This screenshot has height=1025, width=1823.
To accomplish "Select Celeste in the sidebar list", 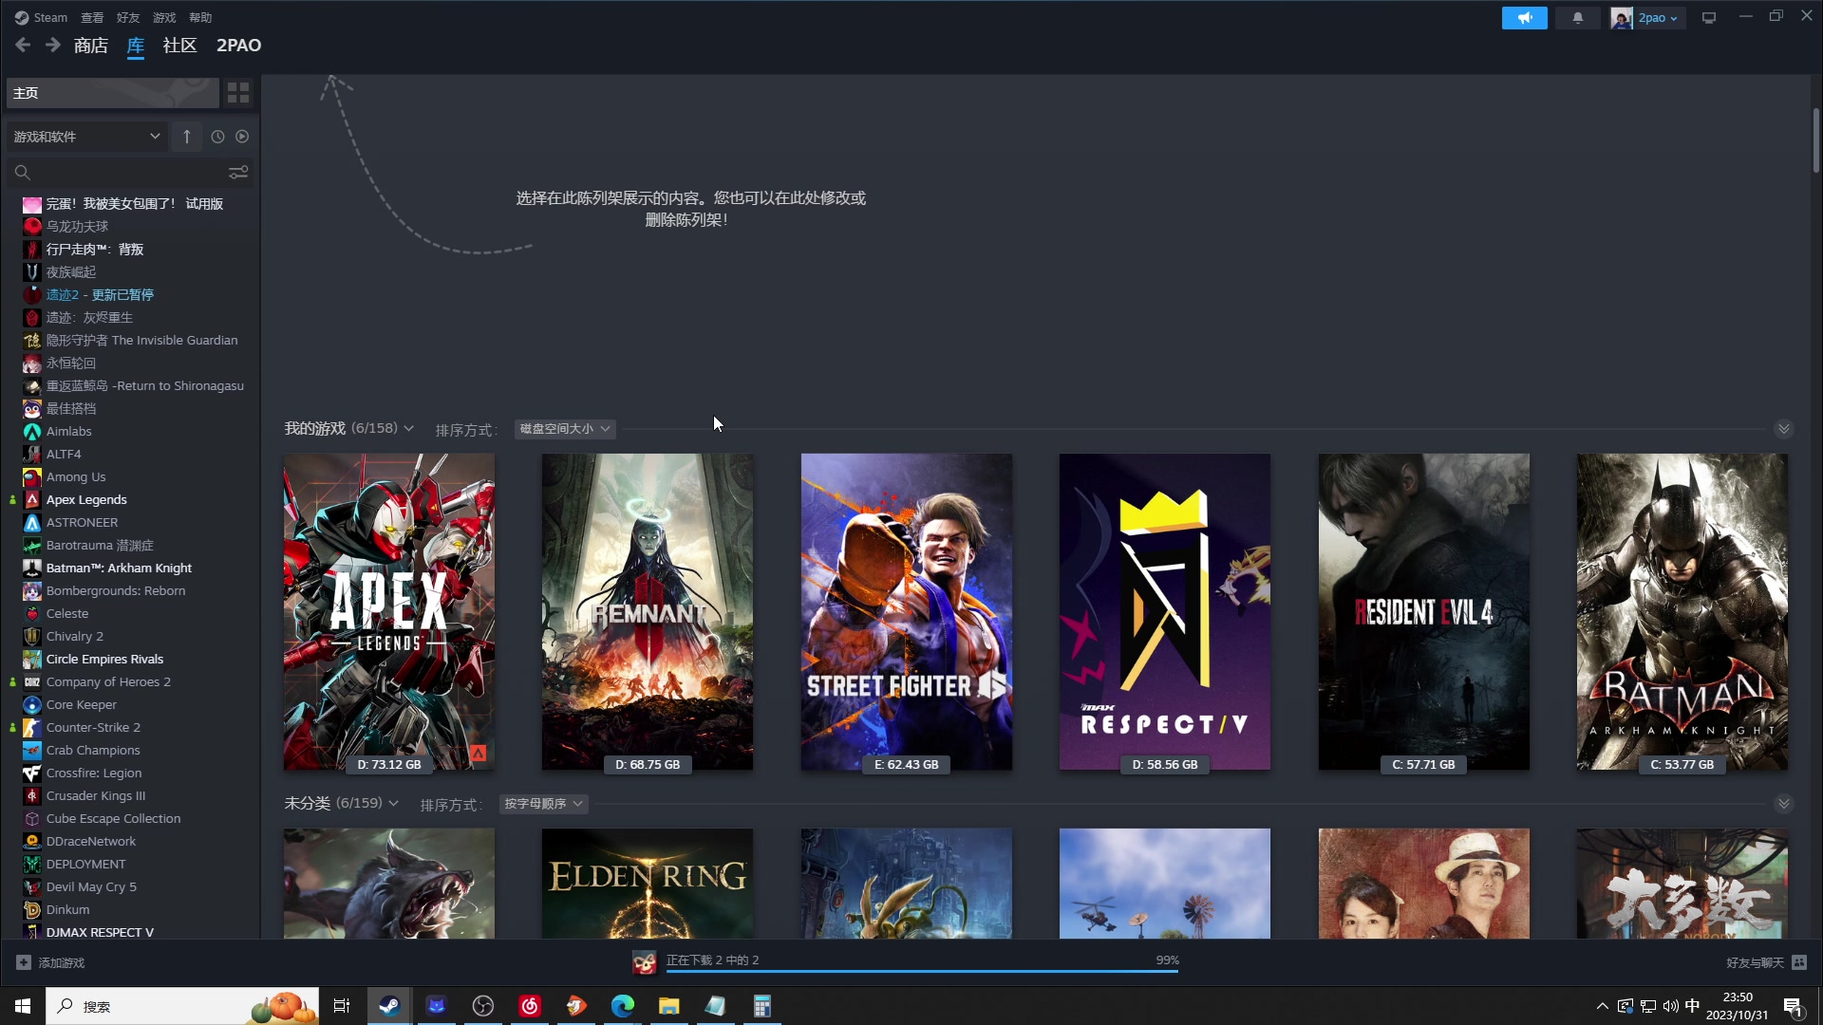I will (x=67, y=613).
